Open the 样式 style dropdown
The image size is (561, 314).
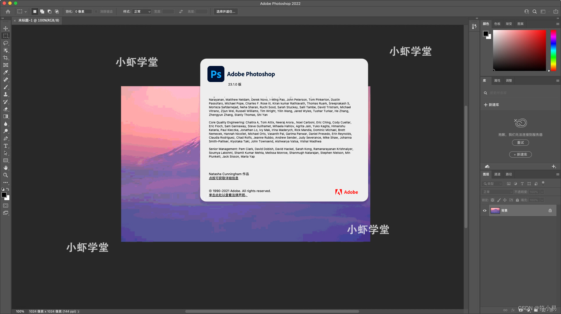pyautogui.click(x=142, y=11)
